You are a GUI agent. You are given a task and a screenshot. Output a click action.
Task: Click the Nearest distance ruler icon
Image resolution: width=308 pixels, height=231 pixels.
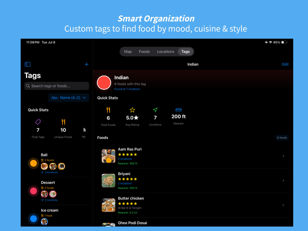point(178,110)
